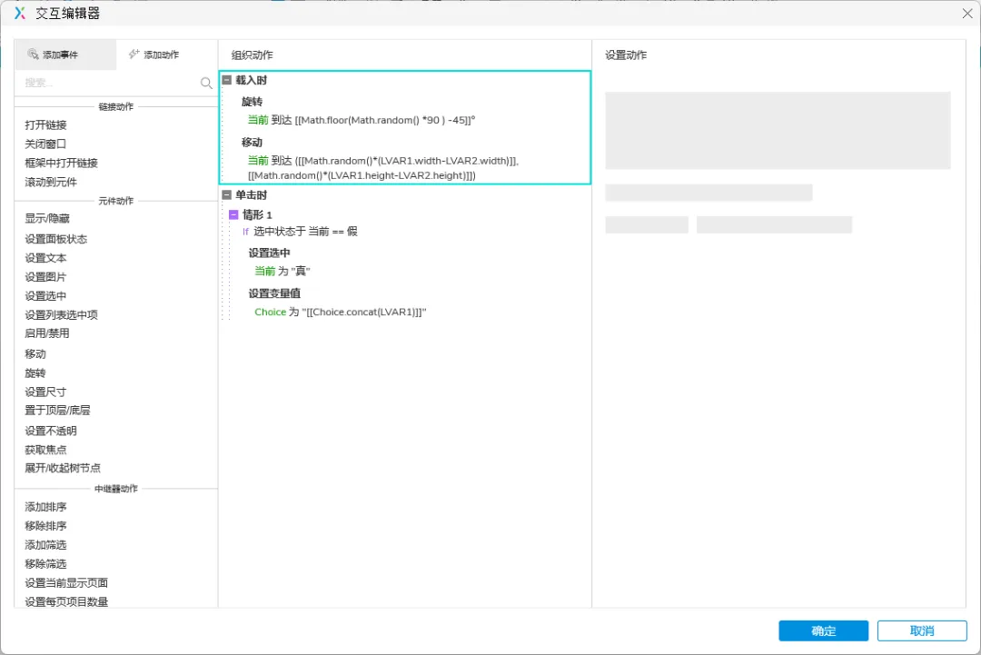
Task: Choose 打开链接 action
Action: click(45, 125)
